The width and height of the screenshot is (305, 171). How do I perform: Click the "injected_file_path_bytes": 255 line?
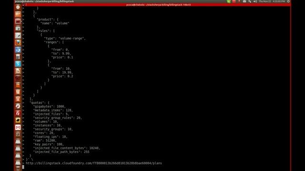click(x=61, y=152)
